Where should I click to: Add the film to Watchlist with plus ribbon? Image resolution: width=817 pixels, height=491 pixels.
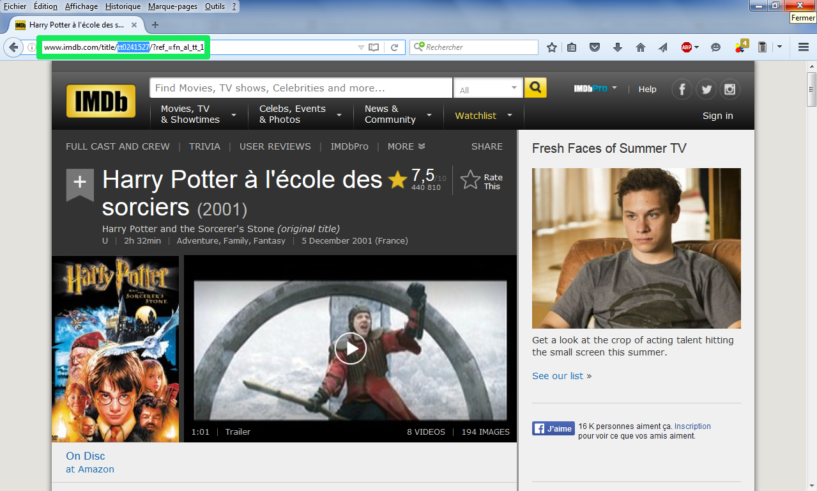click(80, 184)
